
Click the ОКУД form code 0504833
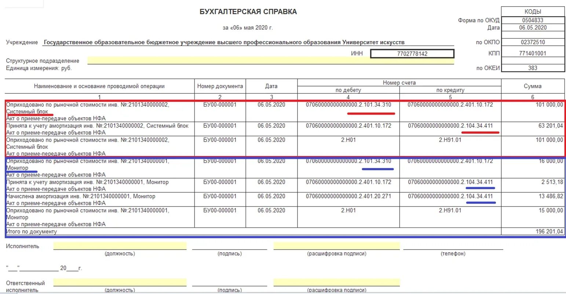533,21
